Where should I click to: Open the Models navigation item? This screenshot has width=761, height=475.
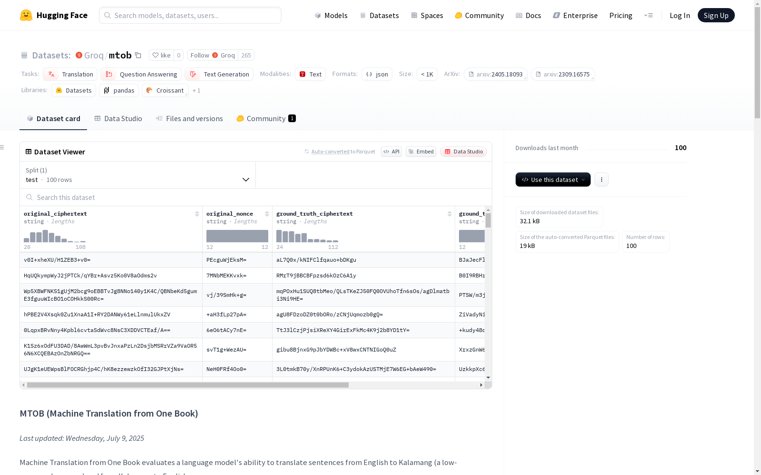(331, 15)
